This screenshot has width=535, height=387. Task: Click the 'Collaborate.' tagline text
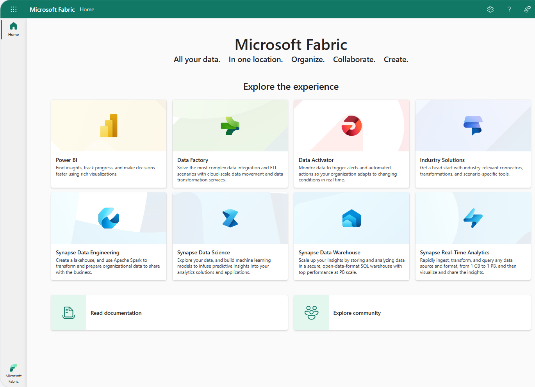pyautogui.click(x=354, y=59)
